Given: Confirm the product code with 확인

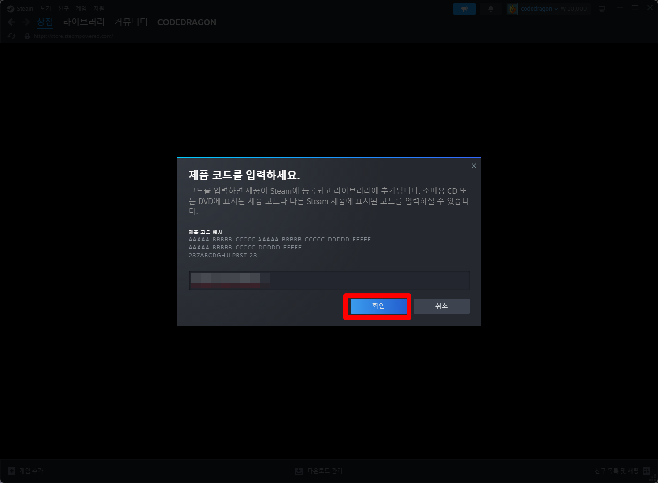Looking at the screenshot, I should pos(378,306).
